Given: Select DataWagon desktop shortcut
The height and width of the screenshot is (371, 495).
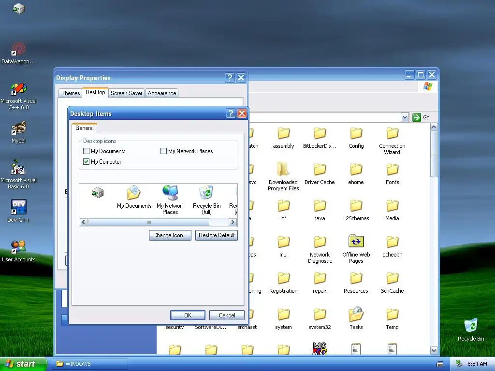Looking at the screenshot, I should (x=18, y=53).
